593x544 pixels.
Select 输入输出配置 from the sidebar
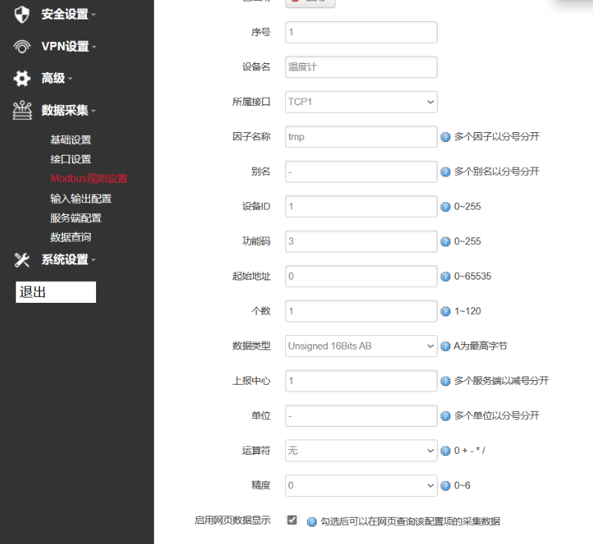(x=80, y=198)
